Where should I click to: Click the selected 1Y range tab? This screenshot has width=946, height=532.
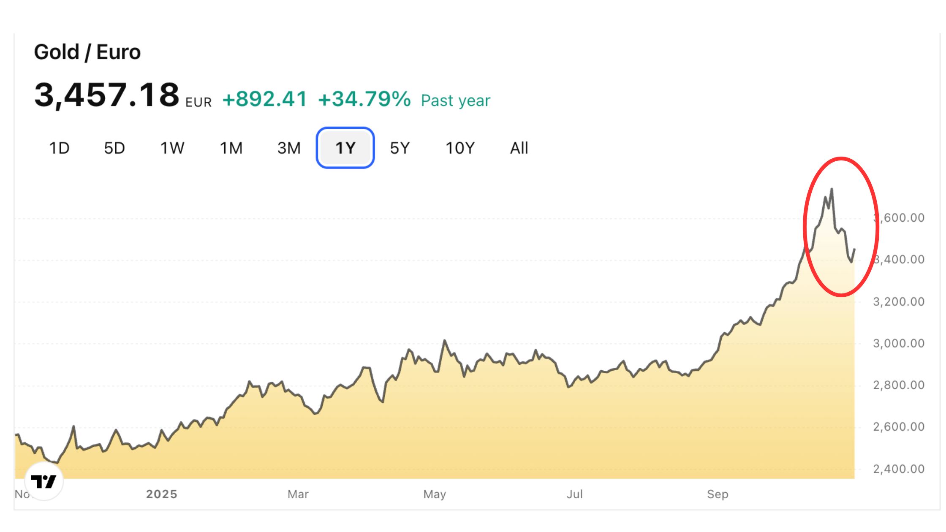coord(345,148)
